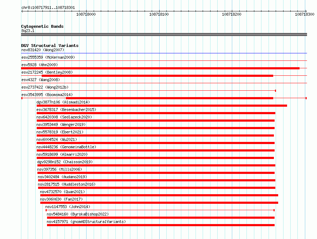Click the red bar of dgv3877n106 (Alsmadi2014)
The height and width of the screenshot is (239, 317).
(x=162, y=106)
